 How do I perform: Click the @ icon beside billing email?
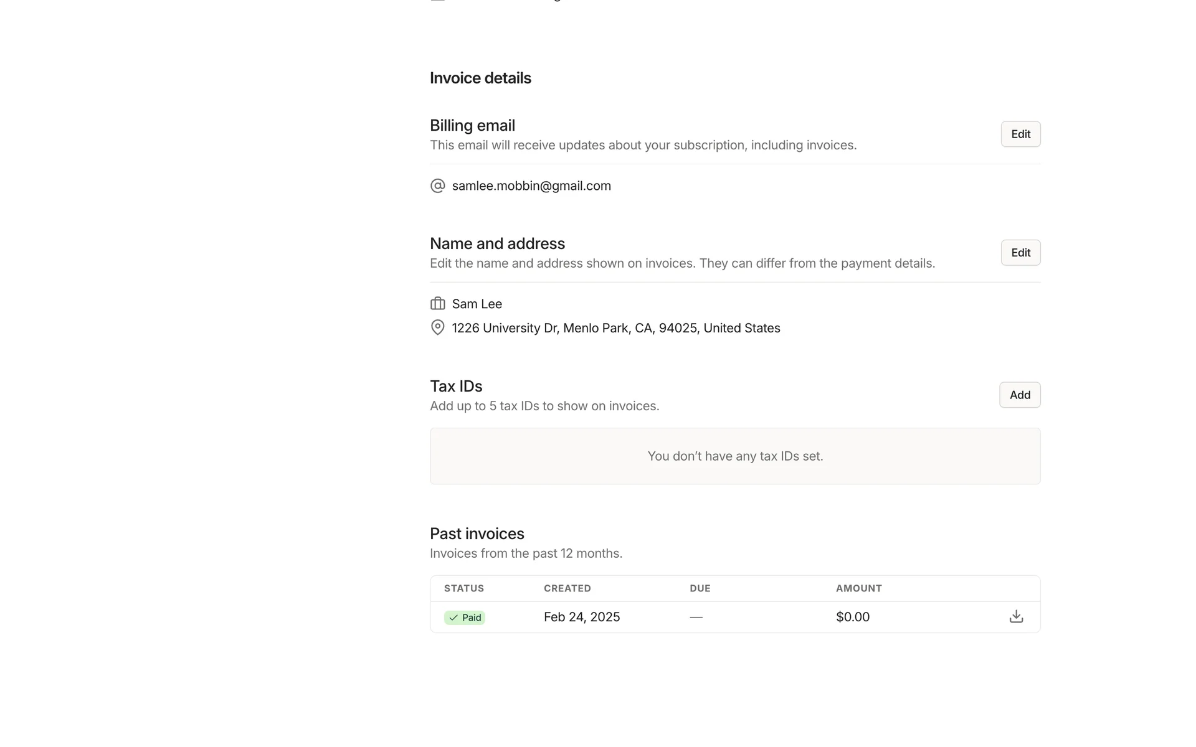pos(438,186)
